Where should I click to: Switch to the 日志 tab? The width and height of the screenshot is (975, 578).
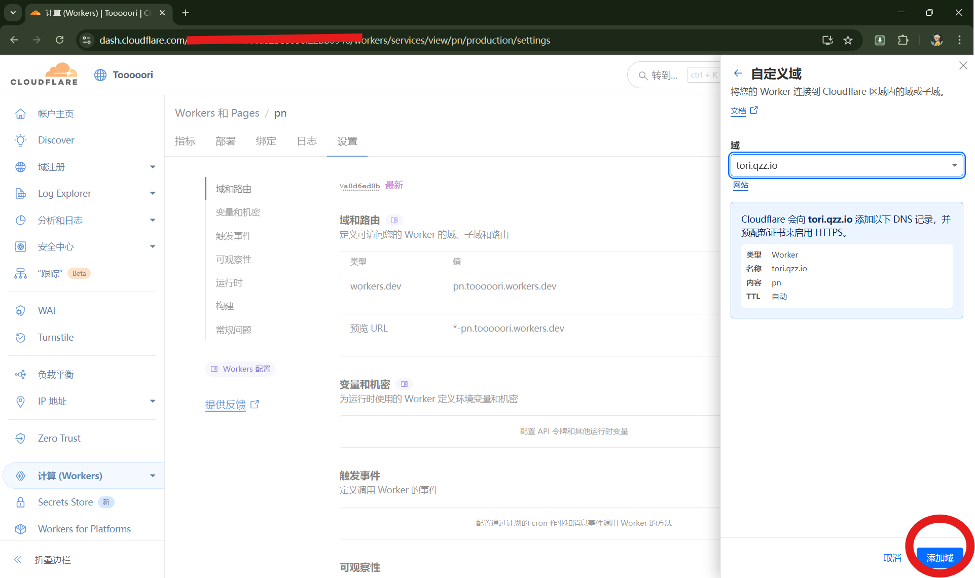click(306, 141)
